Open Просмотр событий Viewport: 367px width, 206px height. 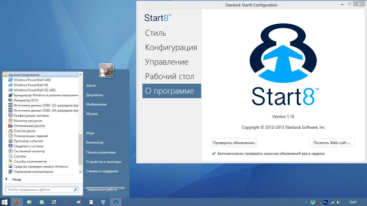coord(26,141)
